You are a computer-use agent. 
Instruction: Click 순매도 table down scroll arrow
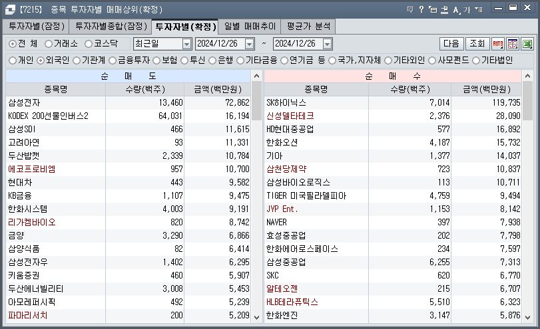point(256,317)
